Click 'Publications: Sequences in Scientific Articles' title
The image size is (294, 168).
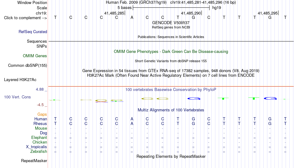[x=171, y=37]
